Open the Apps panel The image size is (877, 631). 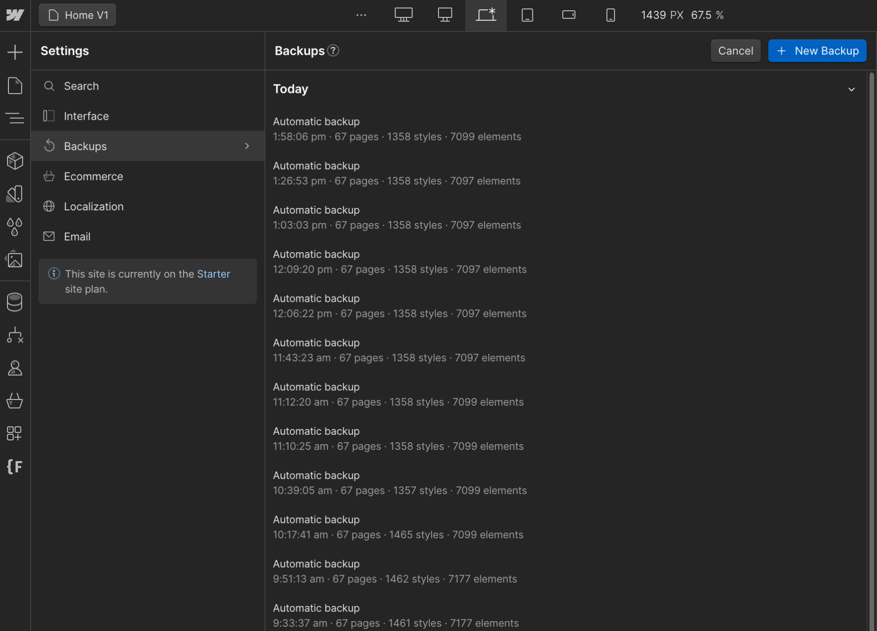click(x=15, y=433)
